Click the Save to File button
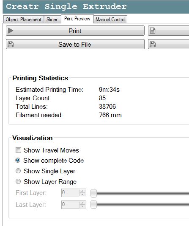 coord(75,44)
